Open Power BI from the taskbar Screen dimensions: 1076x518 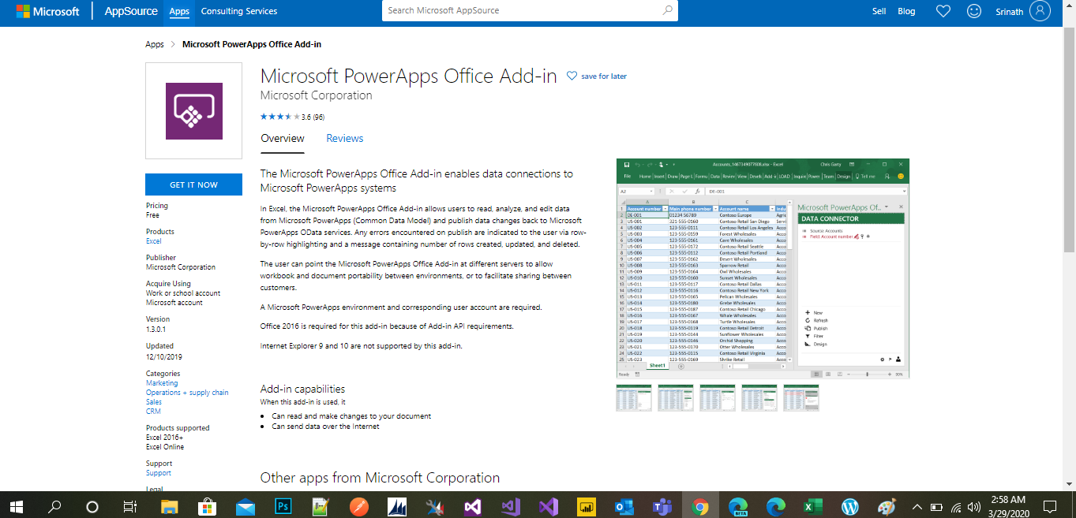point(586,505)
